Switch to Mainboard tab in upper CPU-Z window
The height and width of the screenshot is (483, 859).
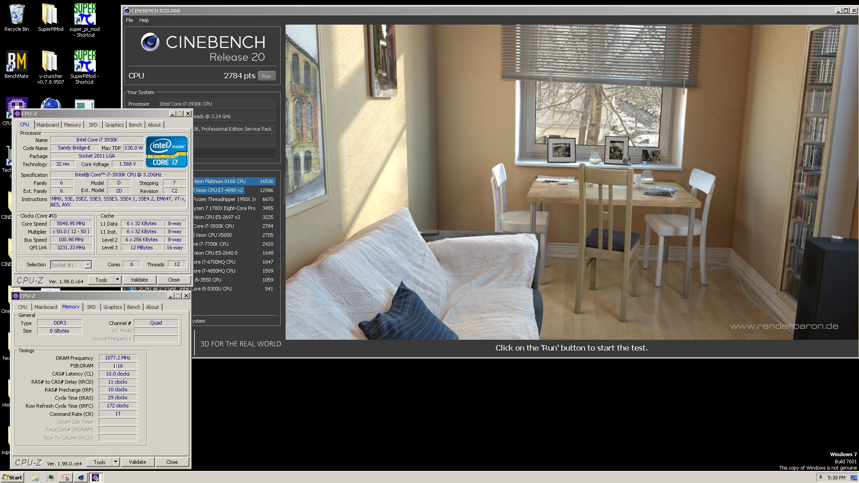(x=47, y=125)
